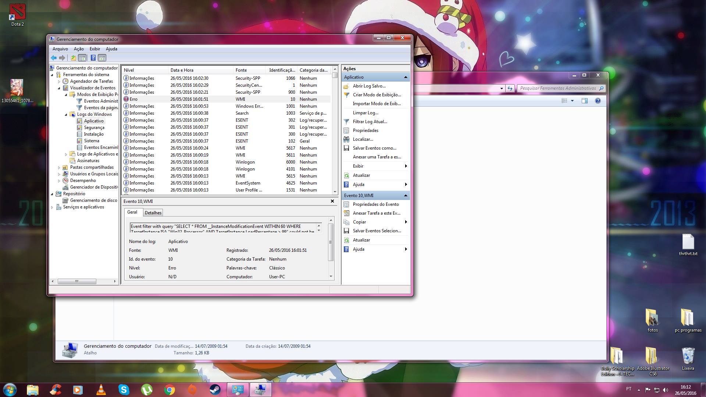Expand the Pastas compartilhadas node

pos(59,167)
